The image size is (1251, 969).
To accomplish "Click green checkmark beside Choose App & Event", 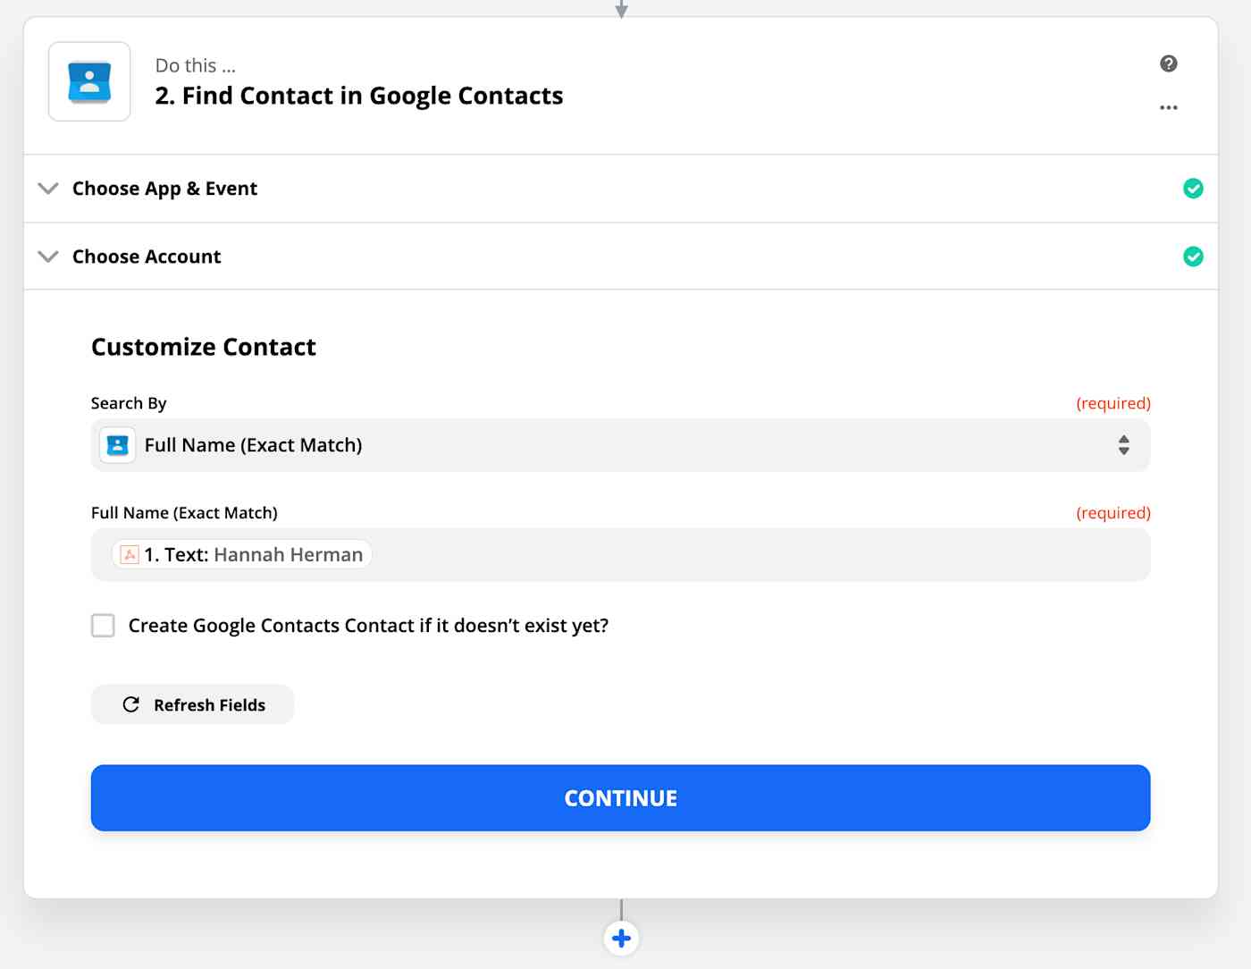I will click(1193, 189).
